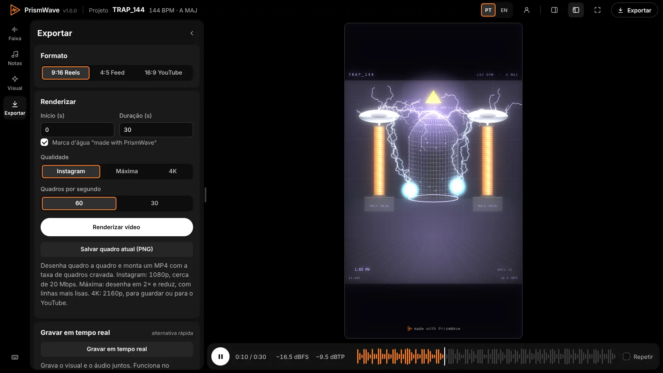Enter fullscreen preview mode

tap(598, 10)
